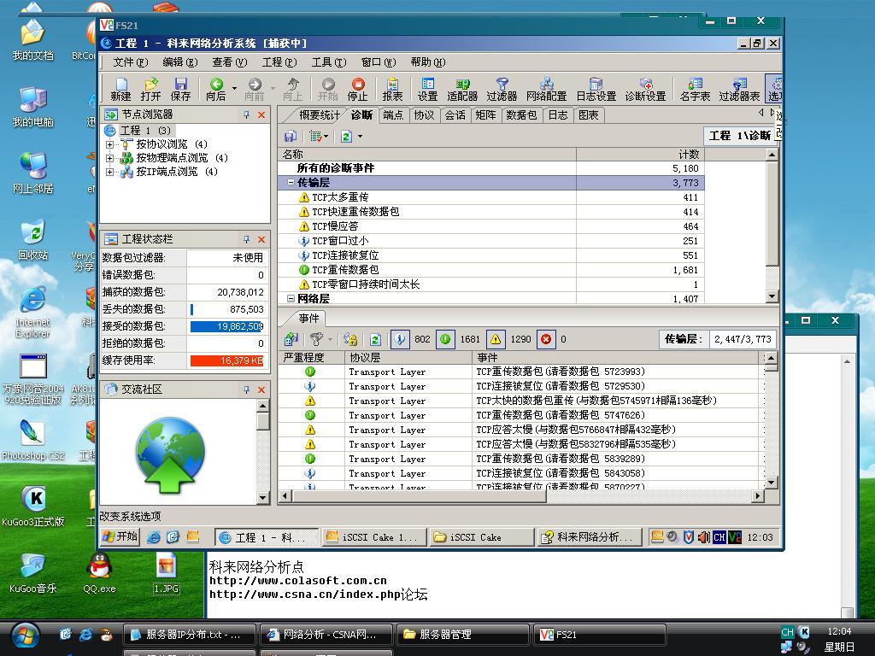Open the 名字表 (Name Table) toolbar icon

pyautogui.click(x=695, y=88)
